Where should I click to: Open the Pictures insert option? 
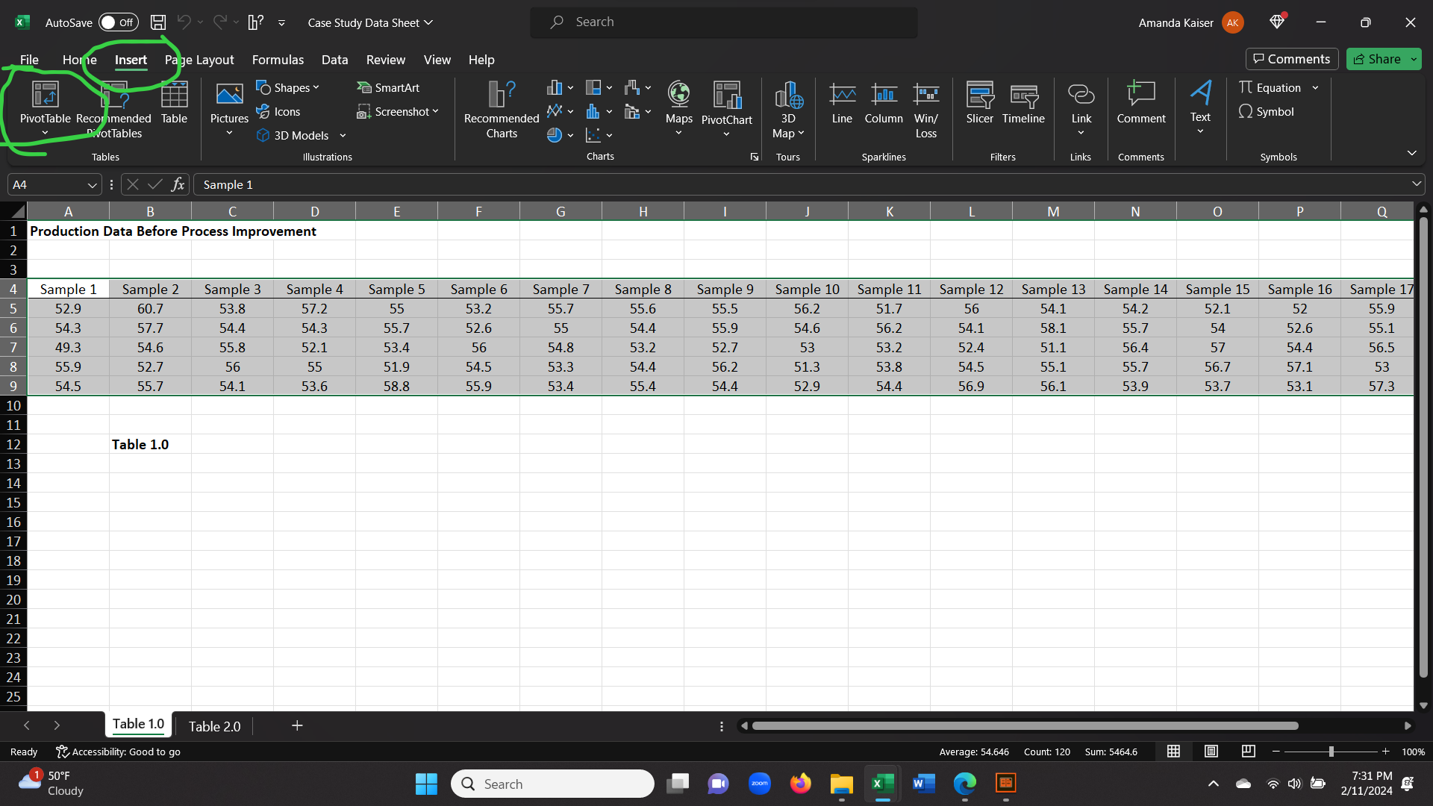[229, 109]
